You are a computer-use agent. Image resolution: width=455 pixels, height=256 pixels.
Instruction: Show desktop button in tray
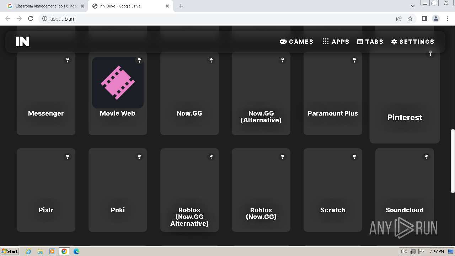(451, 251)
